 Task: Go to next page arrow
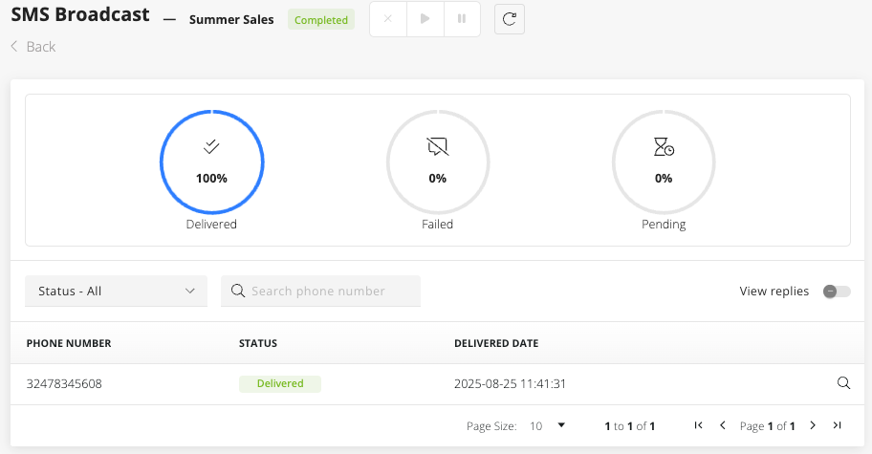coord(813,425)
